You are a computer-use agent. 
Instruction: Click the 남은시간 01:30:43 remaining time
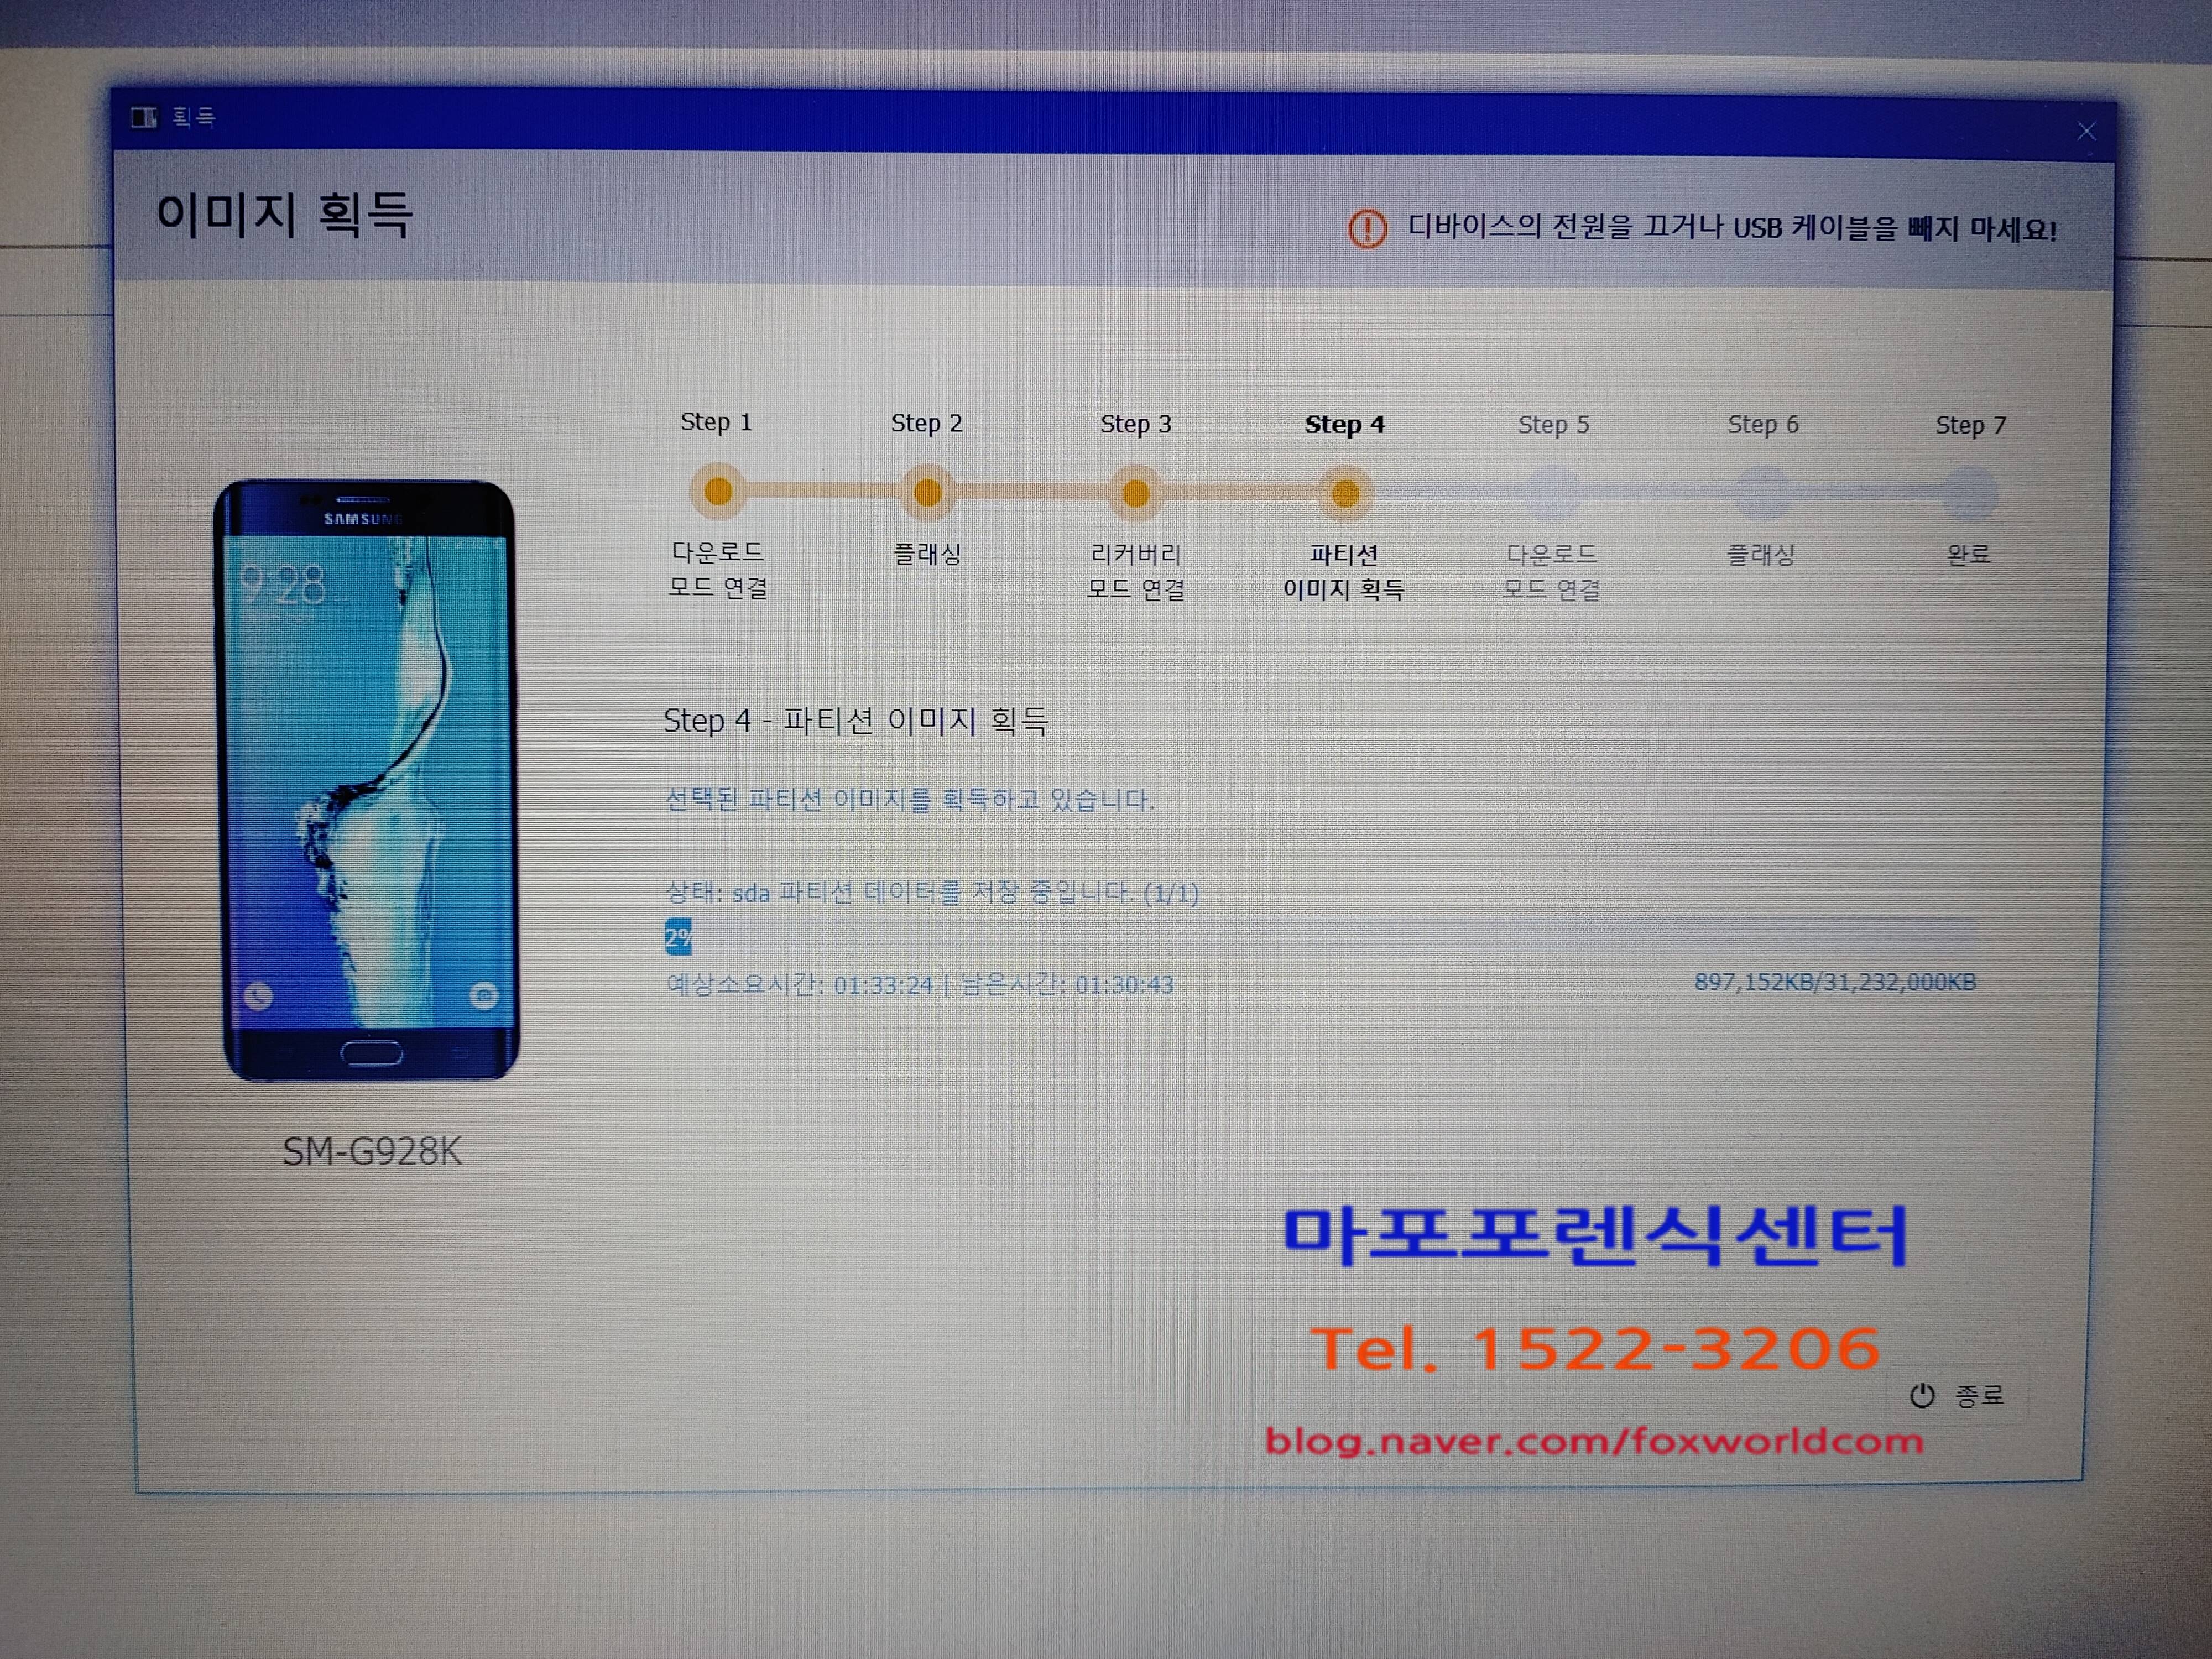1067,985
